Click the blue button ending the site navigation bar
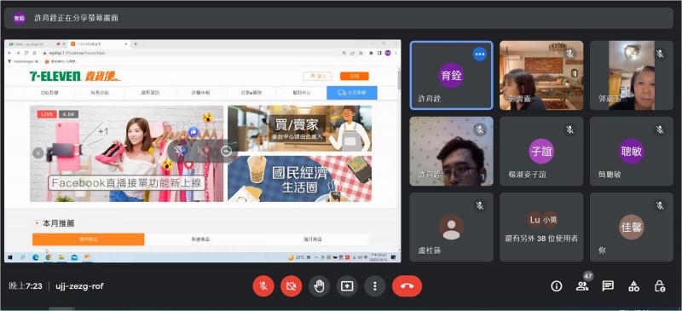Screen dimensions: 682x311 pyautogui.click(x=352, y=93)
